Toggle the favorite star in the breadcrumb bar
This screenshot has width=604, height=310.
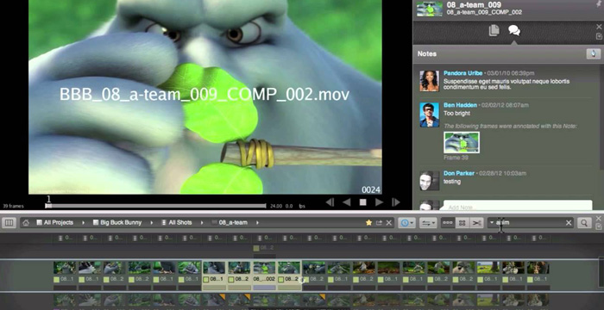(x=368, y=223)
